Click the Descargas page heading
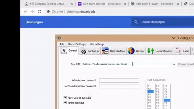This screenshot has width=194, height=109. 34,22
